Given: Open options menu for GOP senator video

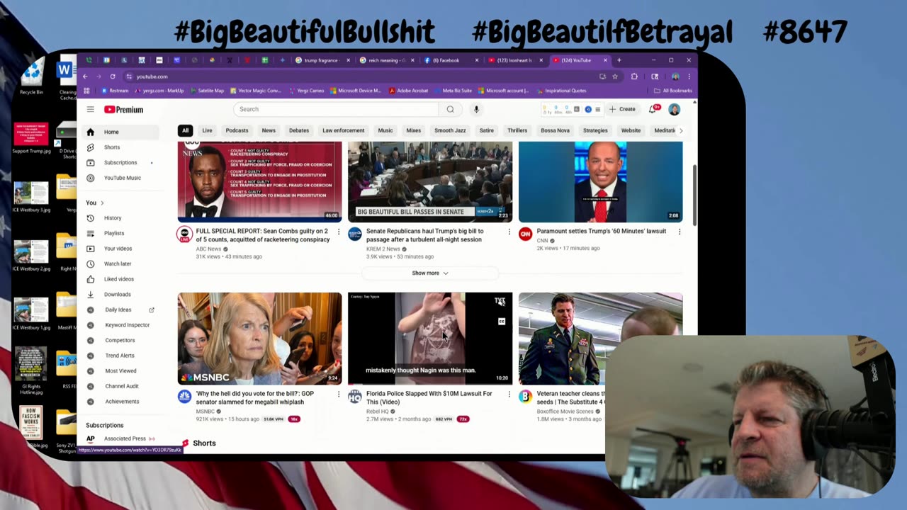Looking at the screenshot, I should pos(339,394).
